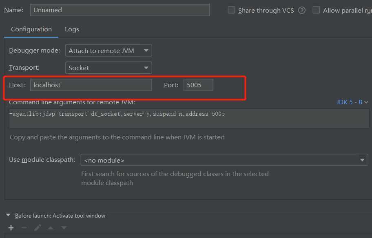Click the add (+) before-launch task icon
This screenshot has height=238, width=372.
coord(11,228)
